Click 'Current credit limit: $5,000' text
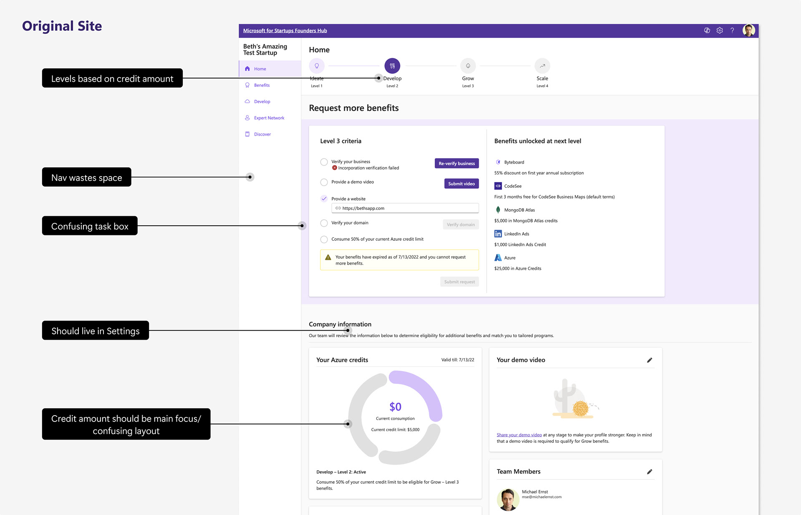 395,429
